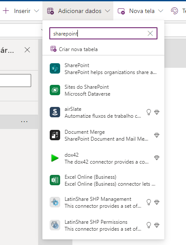This screenshot has height=245, width=186.
Task: Click the airSlate lightbulb preview icon
Action: tap(149, 112)
